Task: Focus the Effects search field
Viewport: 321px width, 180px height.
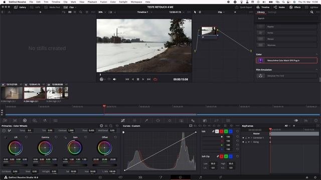Action: [286, 18]
